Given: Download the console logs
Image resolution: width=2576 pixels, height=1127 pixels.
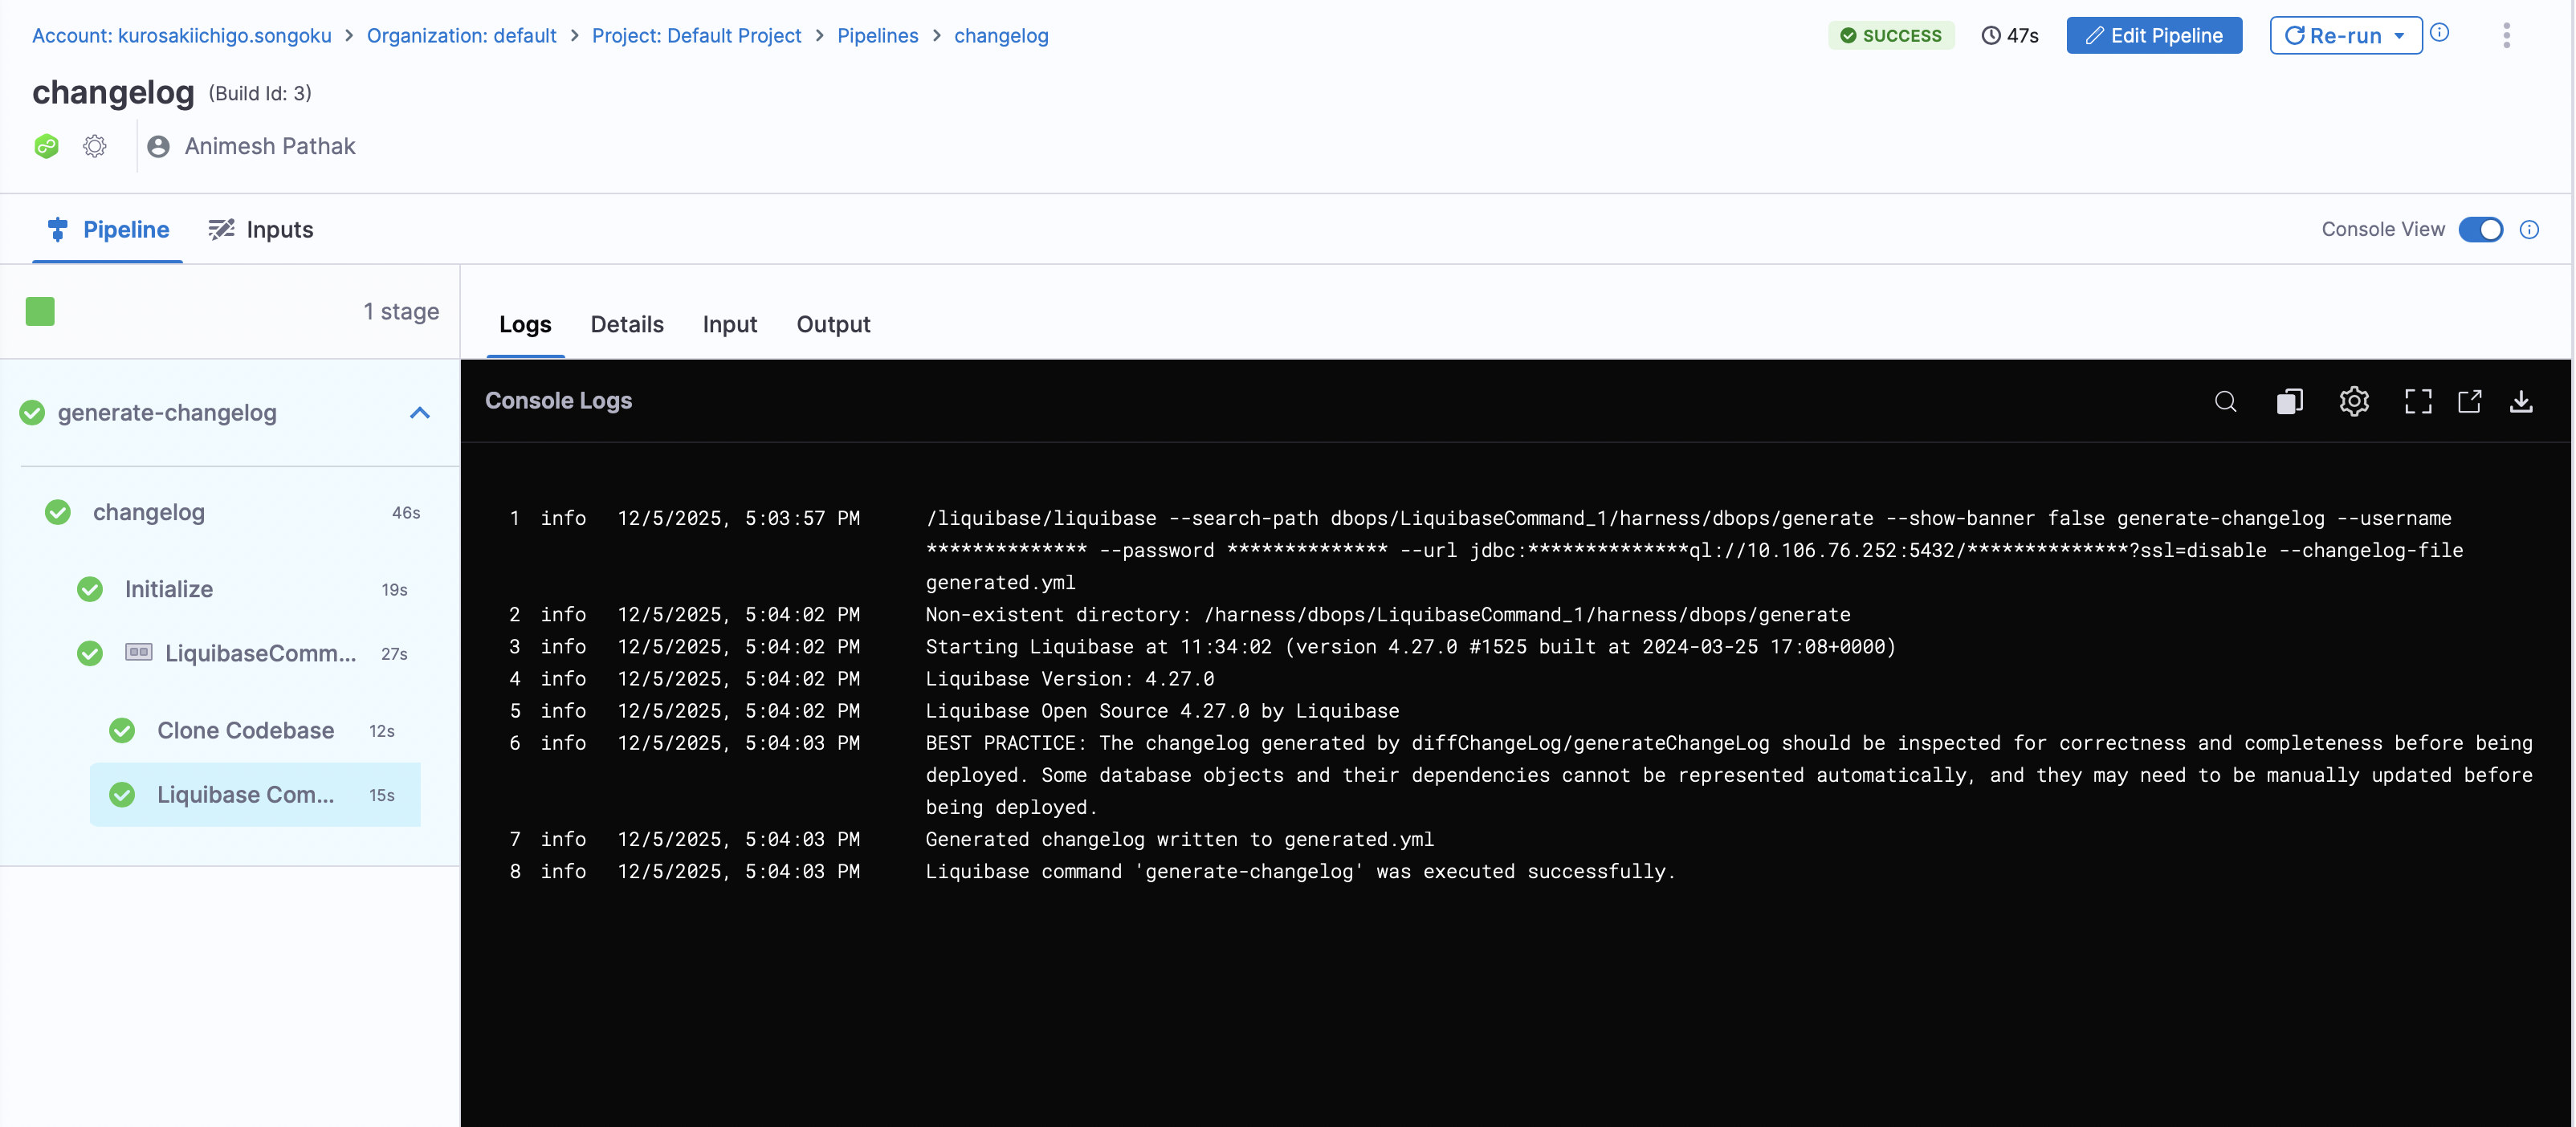Looking at the screenshot, I should 2522,401.
